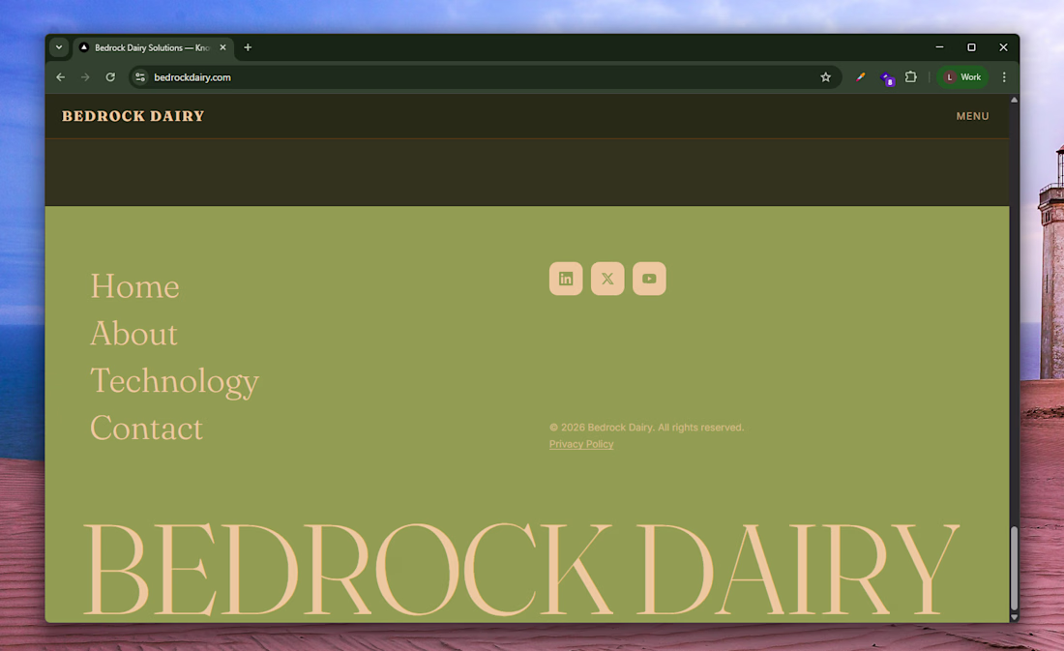
Task: Open the Work profile button
Action: pyautogui.click(x=962, y=77)
